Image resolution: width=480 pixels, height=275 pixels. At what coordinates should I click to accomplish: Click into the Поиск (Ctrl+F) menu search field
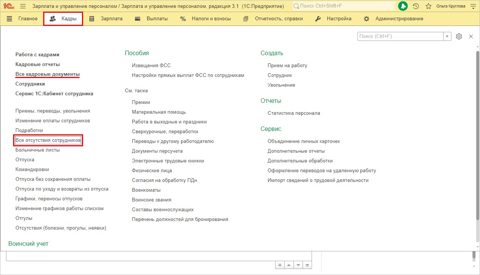(x=400, y=36)
